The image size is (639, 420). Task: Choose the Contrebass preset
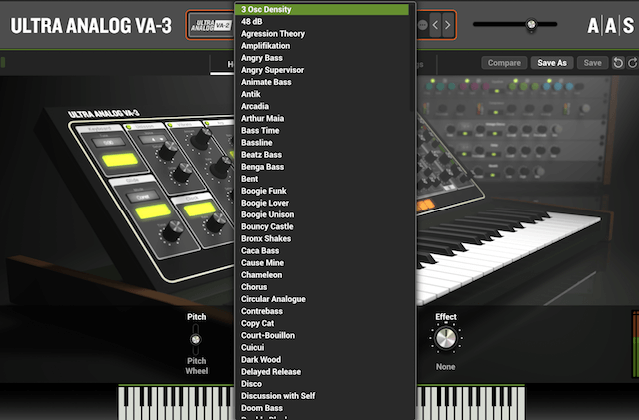click(321, 311)
